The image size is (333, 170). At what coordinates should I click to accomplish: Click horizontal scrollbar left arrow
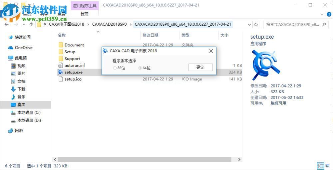(55, 159)
